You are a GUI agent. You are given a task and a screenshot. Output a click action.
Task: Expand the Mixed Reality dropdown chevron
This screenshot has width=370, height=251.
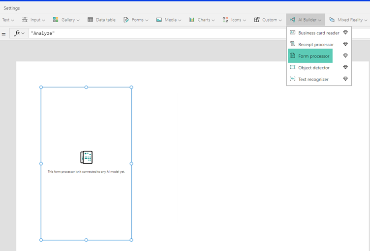click(x=366, y=20)
